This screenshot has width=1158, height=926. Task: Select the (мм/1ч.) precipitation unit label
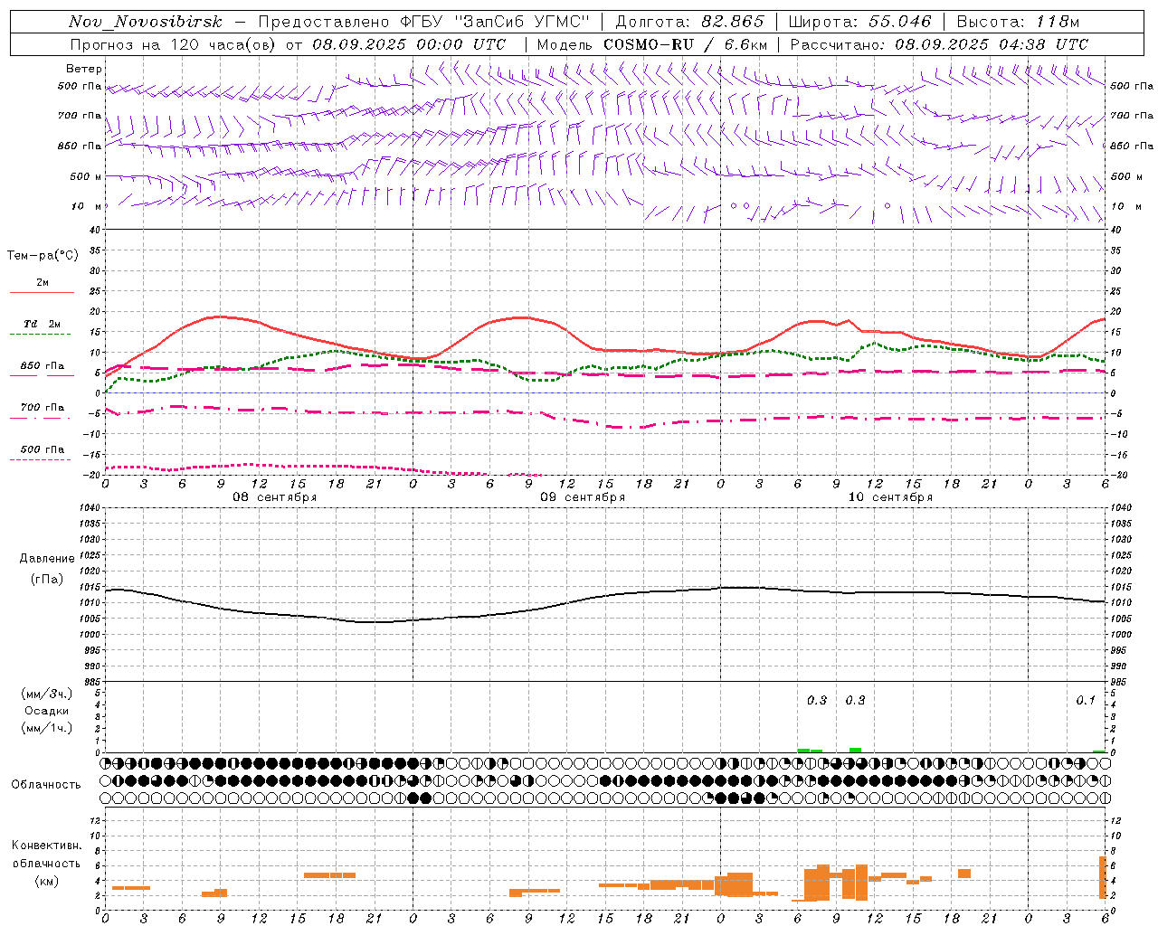pos(47,728)
